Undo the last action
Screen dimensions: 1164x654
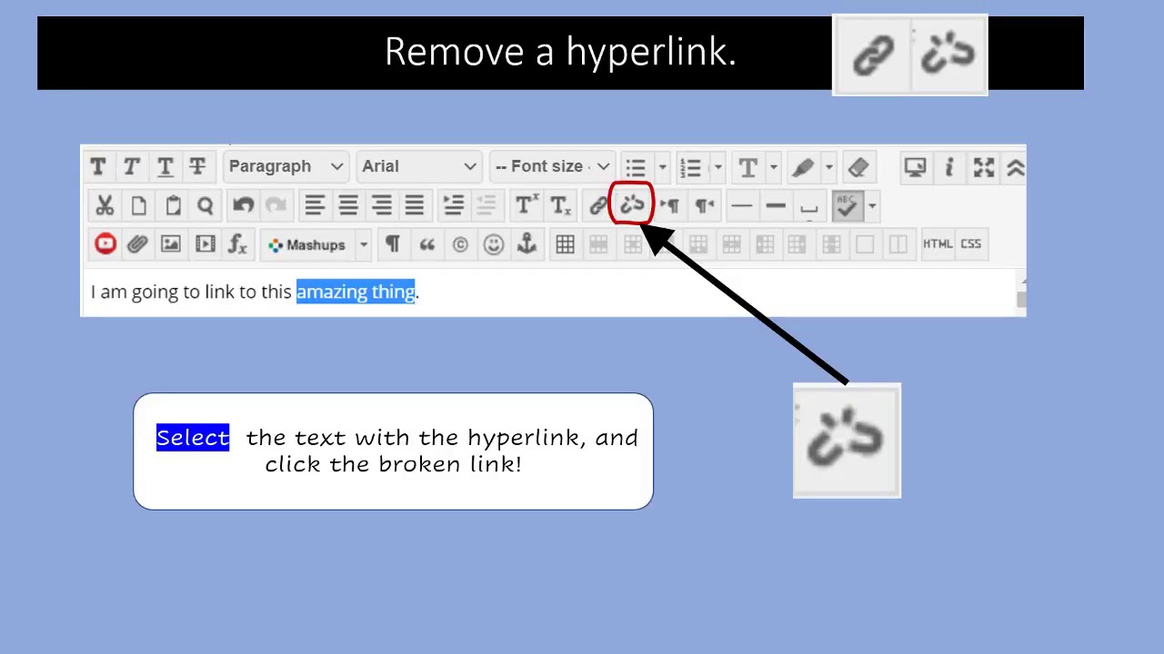click(243, 206)
